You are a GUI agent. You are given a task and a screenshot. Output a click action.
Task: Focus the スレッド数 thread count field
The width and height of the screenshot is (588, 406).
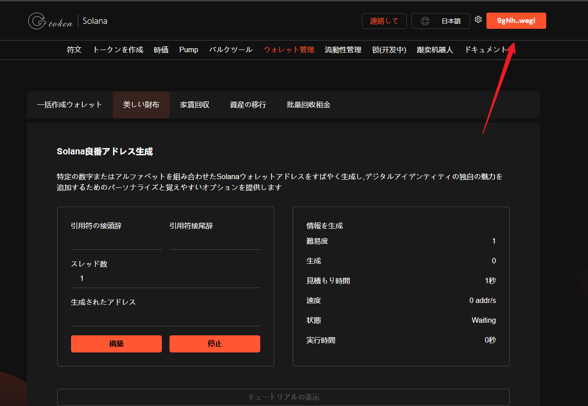click(165, 279)
